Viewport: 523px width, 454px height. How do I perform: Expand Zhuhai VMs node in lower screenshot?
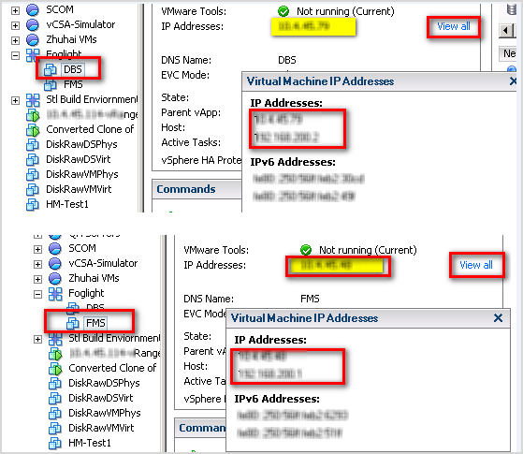coord(37,279)
